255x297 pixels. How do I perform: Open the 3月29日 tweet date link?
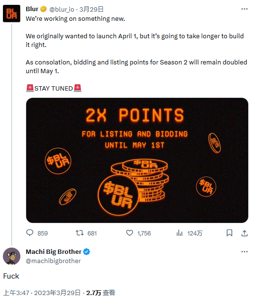click(91, 9)
